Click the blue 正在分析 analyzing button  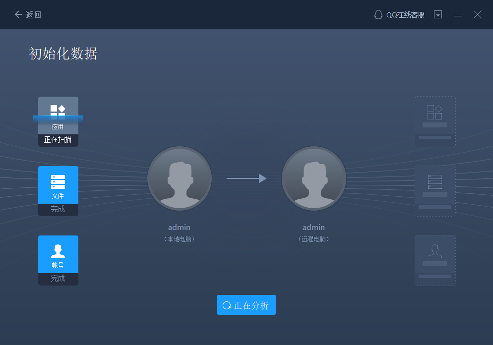coord(246,305)
